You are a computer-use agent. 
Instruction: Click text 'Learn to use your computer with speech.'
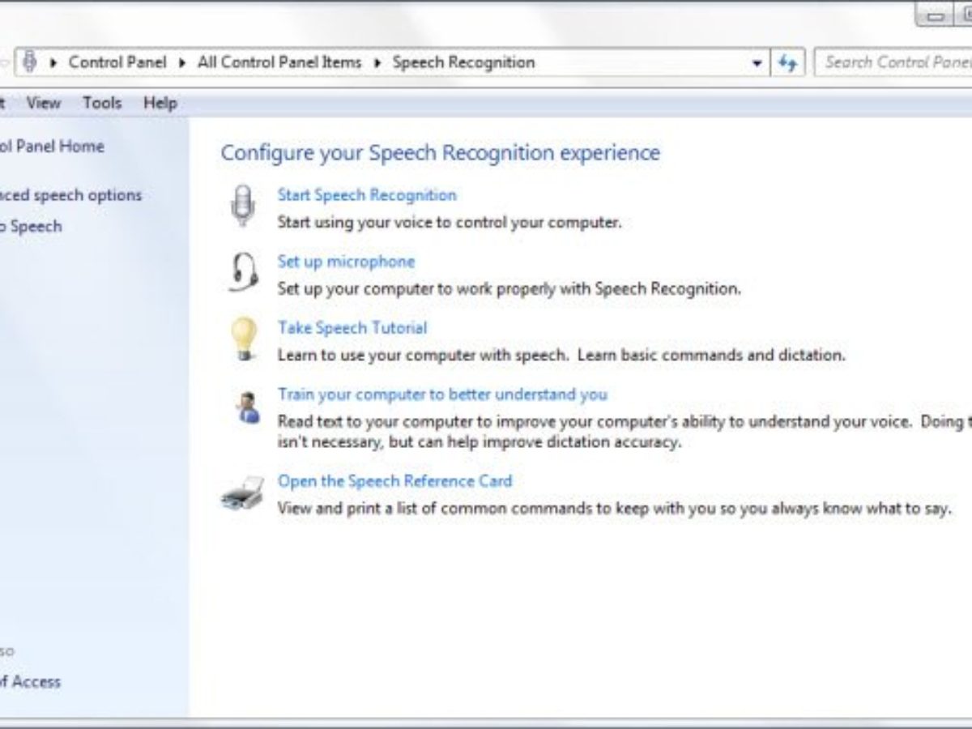(424, 354)
